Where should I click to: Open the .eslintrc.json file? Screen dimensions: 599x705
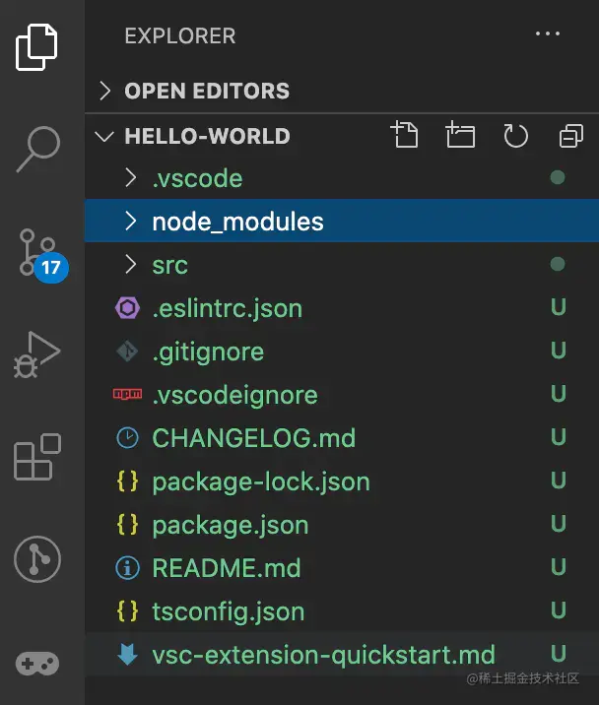click(227, 308)
